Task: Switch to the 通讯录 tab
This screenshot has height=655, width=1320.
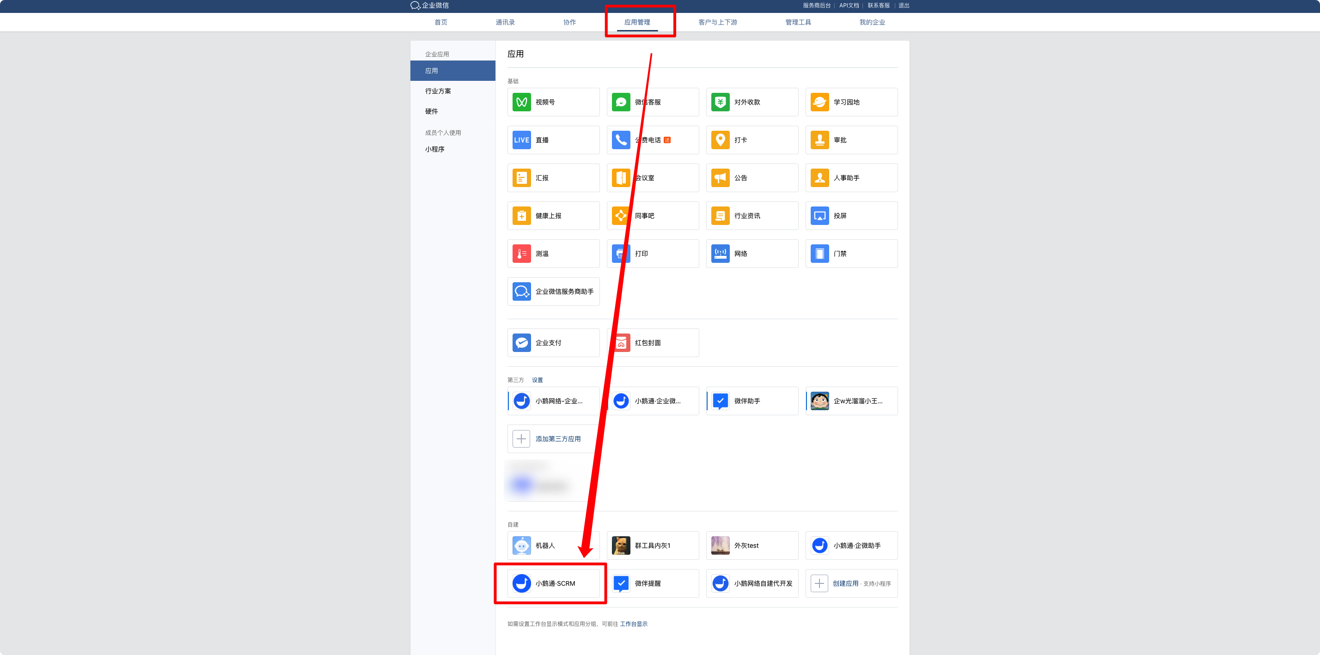Action: click(x=505, y=22)
